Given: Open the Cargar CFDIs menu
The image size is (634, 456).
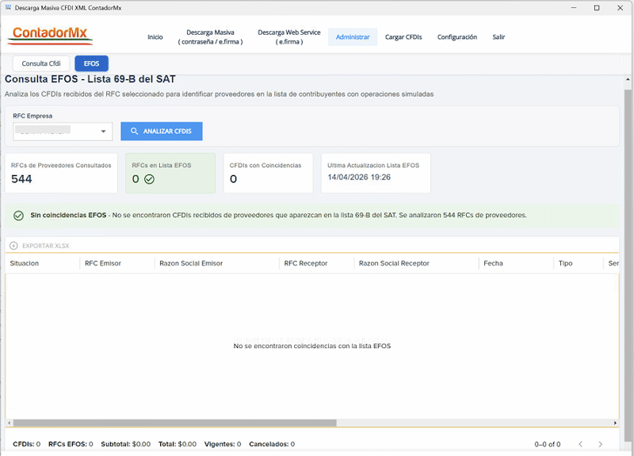Looking at the screenshot, I should click(403, 37).
